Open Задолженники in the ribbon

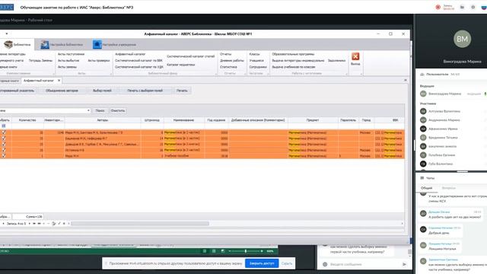[x=336, y=61]
